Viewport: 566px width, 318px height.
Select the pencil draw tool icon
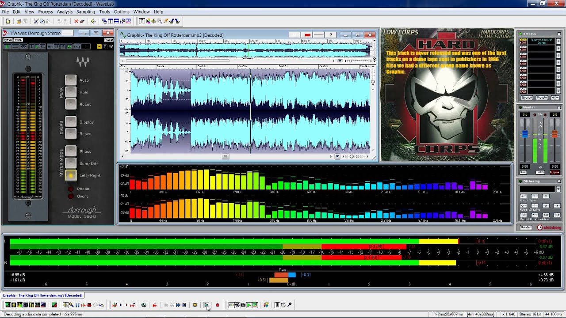coord(166,21)
